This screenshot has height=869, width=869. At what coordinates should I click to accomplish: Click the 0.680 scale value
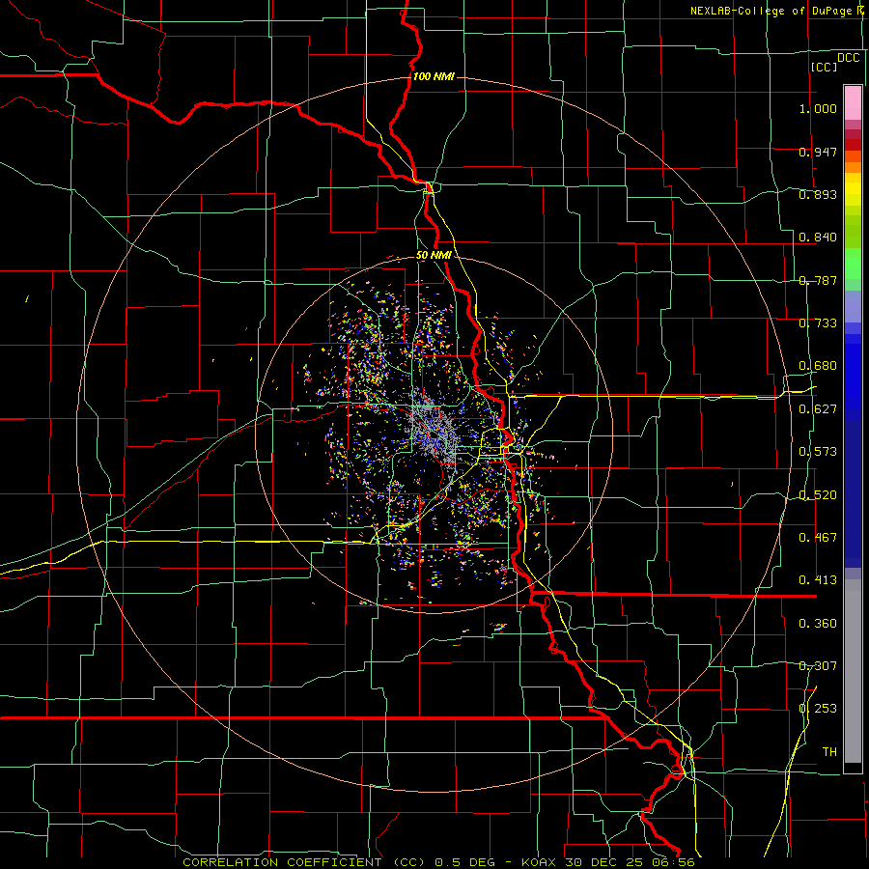click(818, 366)
